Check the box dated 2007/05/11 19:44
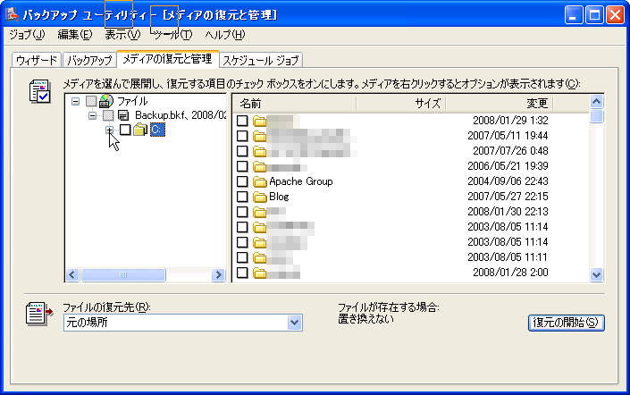The width and height of the screenshot is (630, 395). 242,136
